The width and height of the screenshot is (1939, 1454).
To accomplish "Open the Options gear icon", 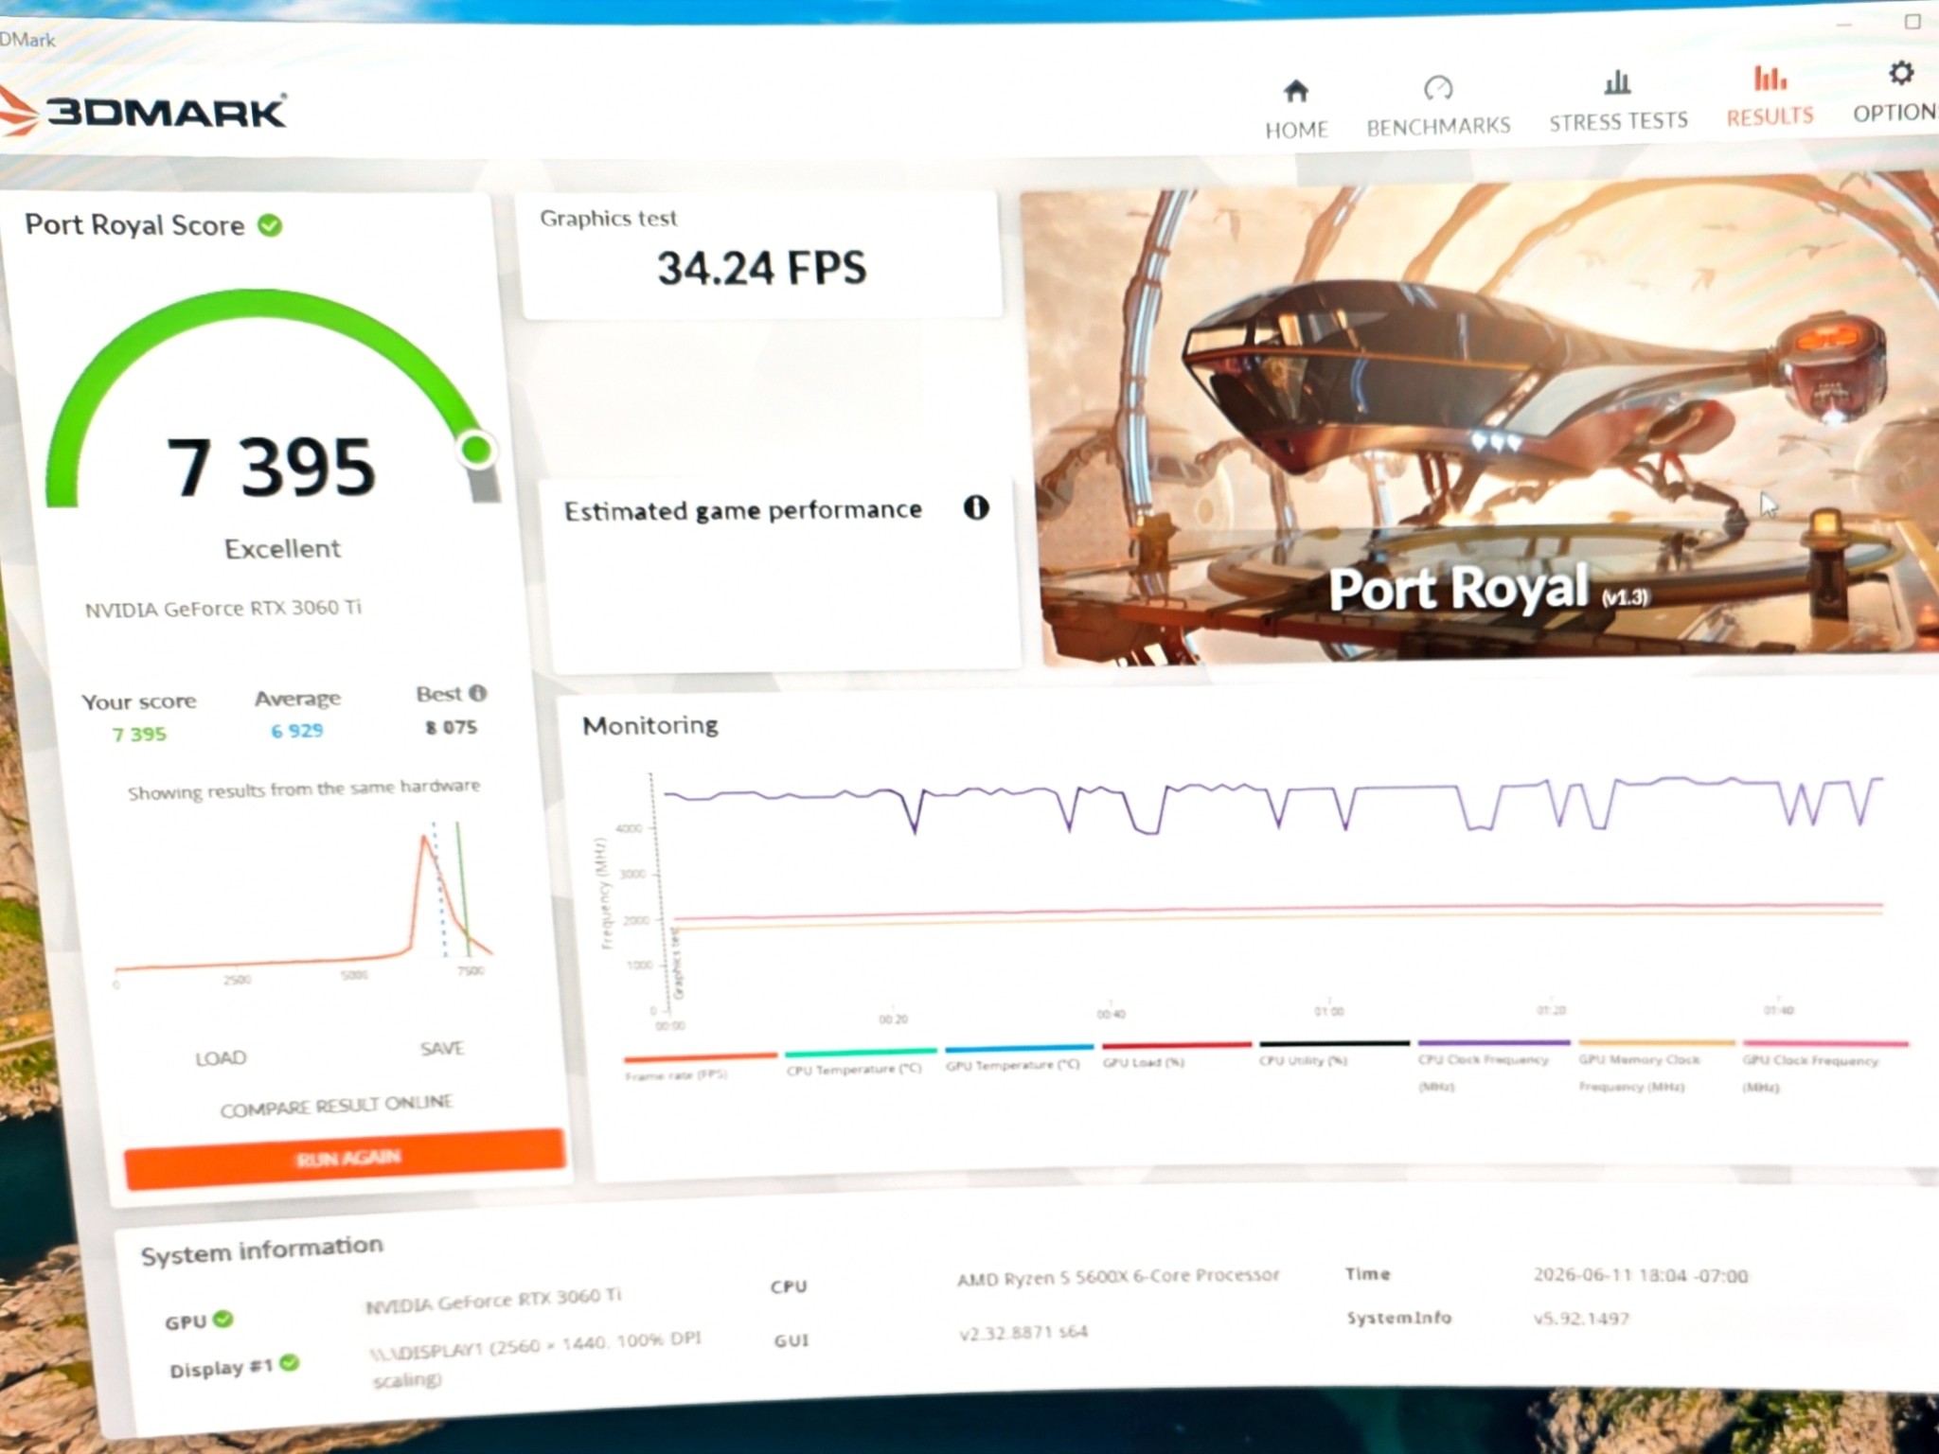I will (x=1900, y=73).
